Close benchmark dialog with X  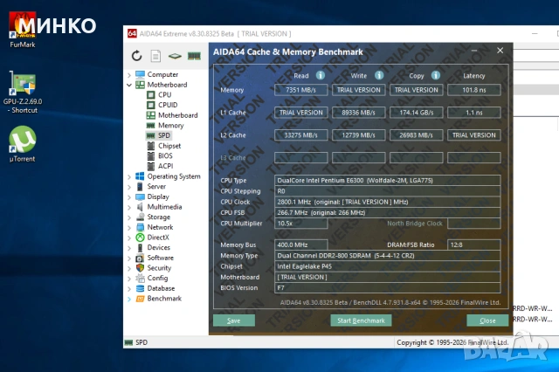pos(500,51)
